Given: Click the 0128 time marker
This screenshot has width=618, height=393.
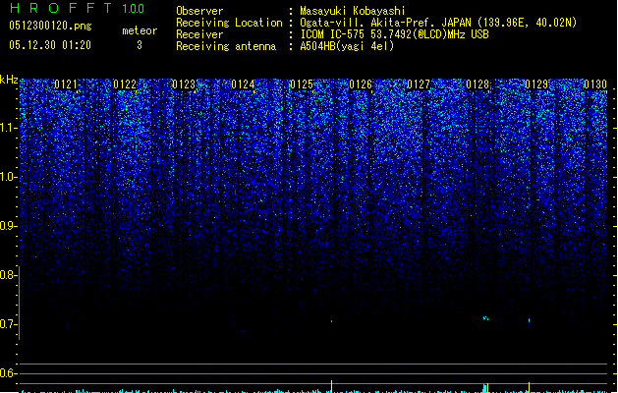Looking at the screenshot, I should (x=478, y=84).
